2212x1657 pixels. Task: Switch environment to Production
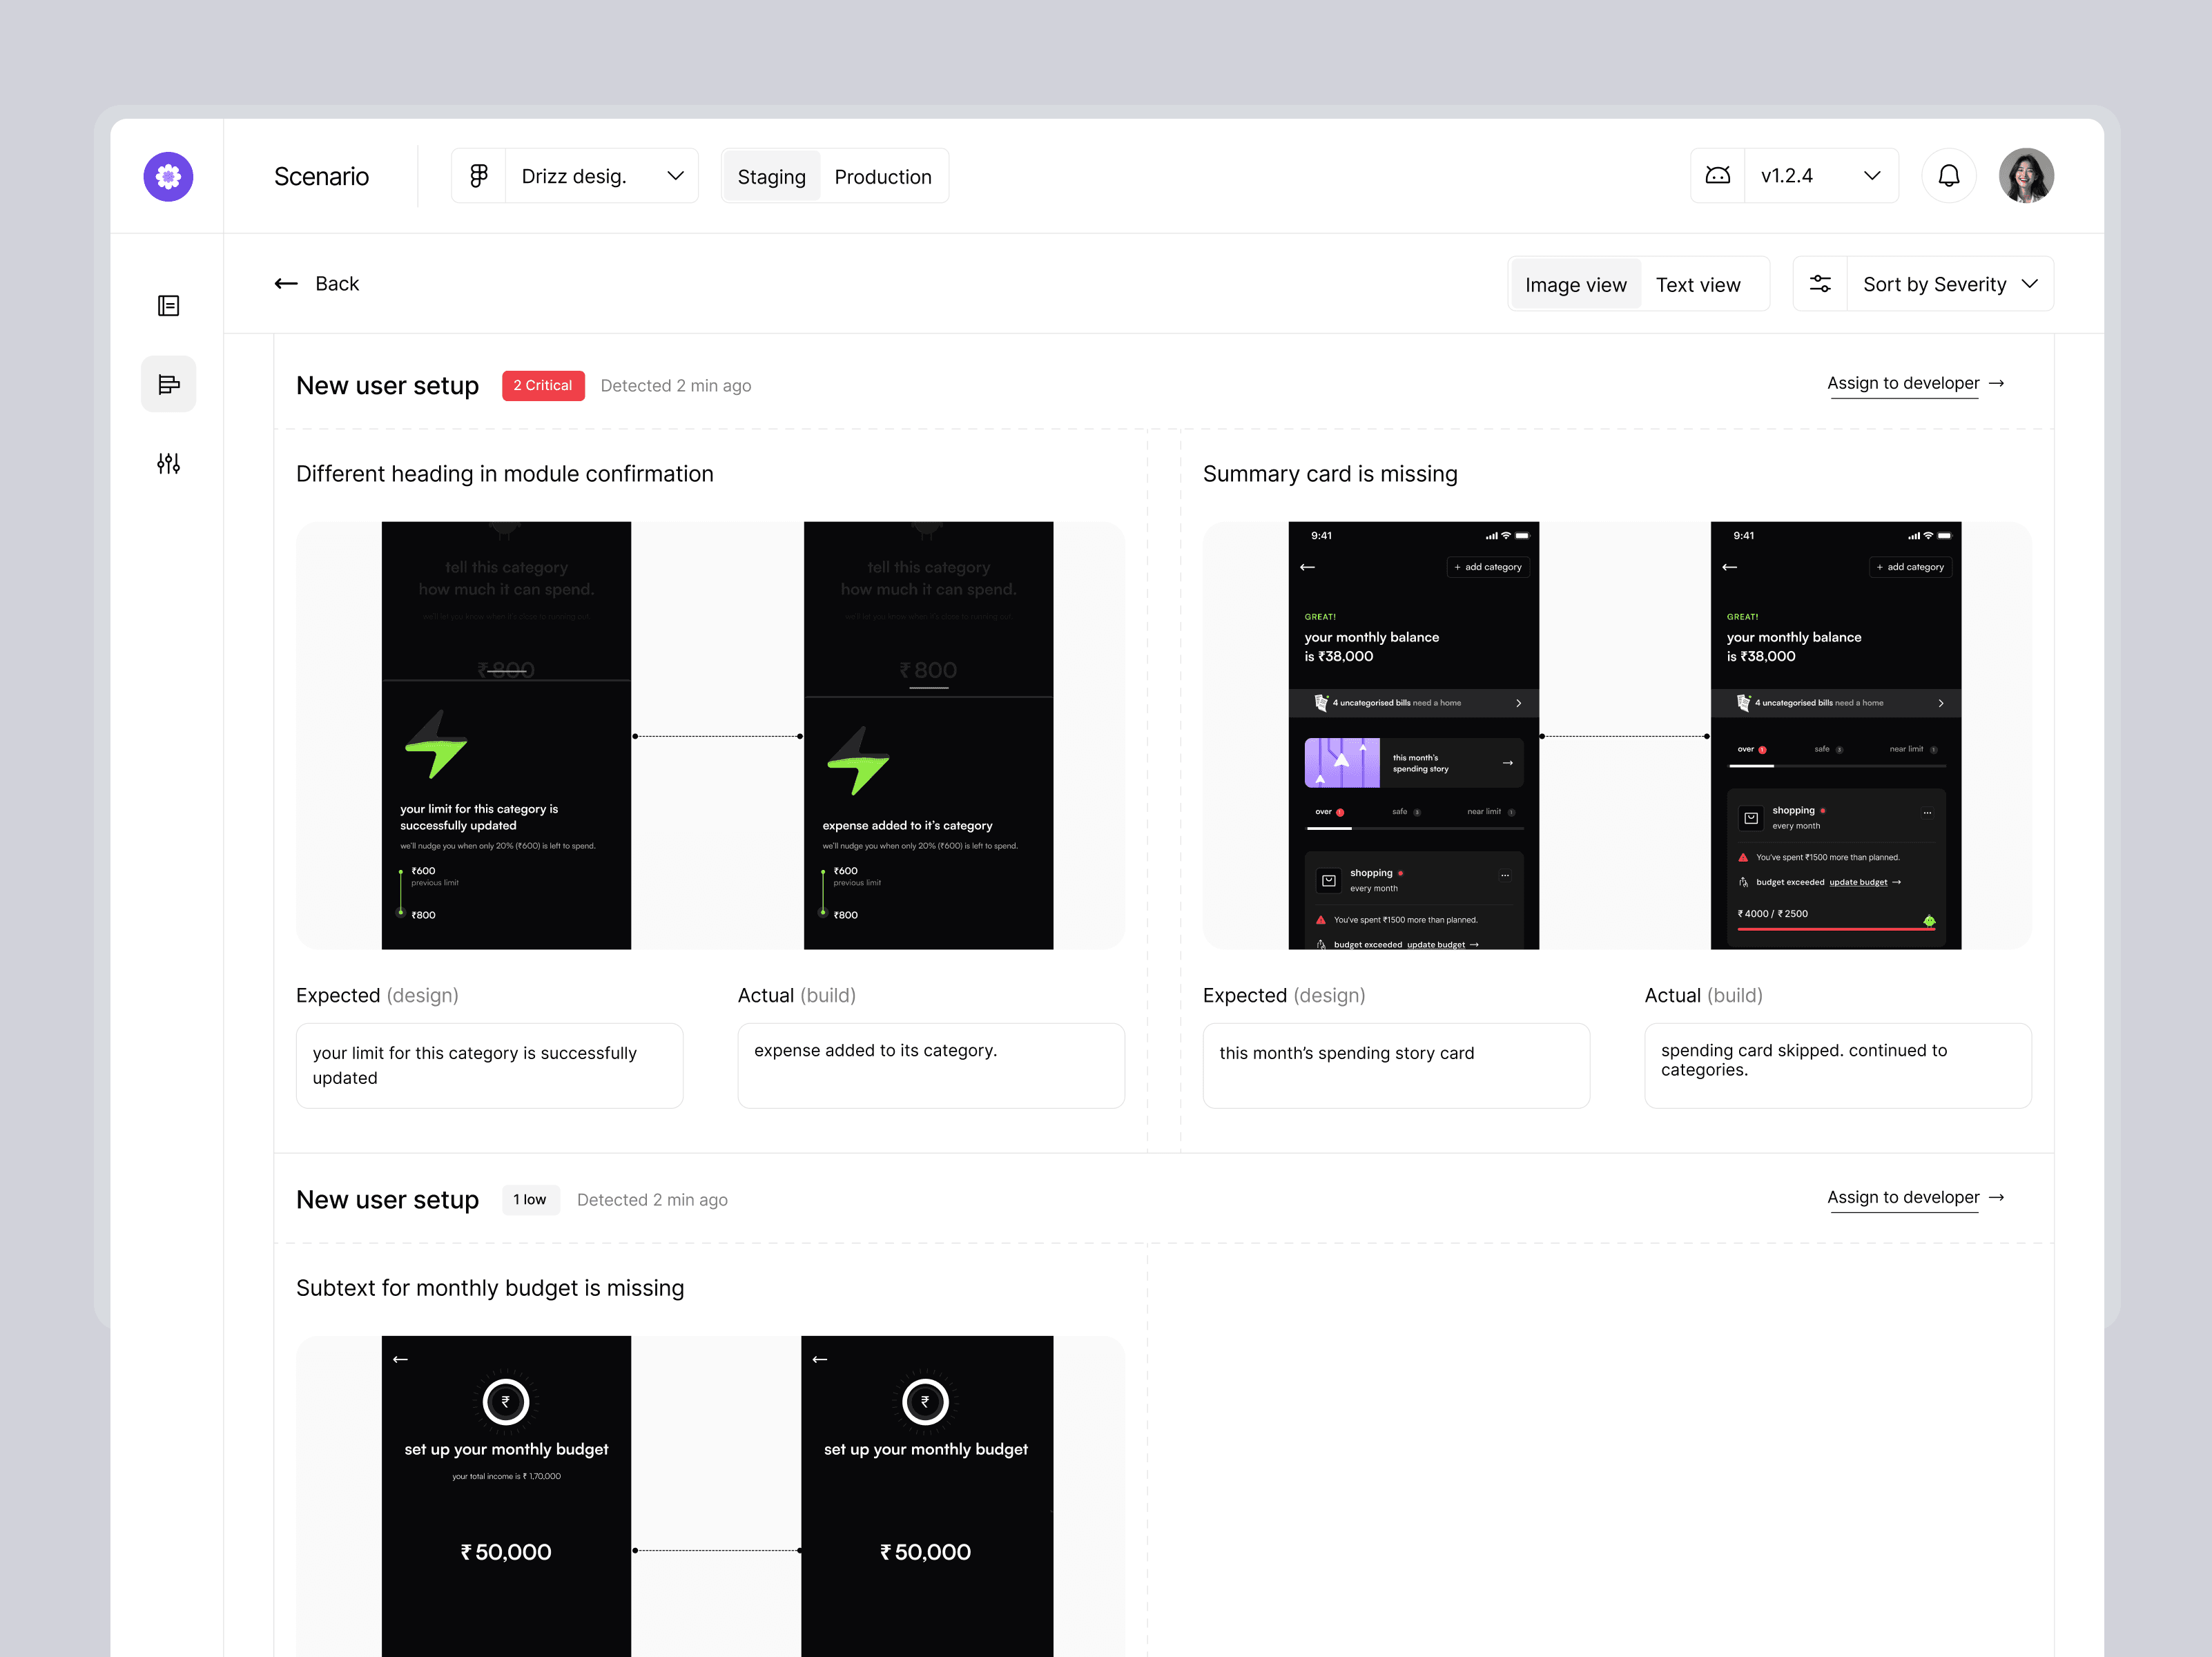(x=882, y=177)
